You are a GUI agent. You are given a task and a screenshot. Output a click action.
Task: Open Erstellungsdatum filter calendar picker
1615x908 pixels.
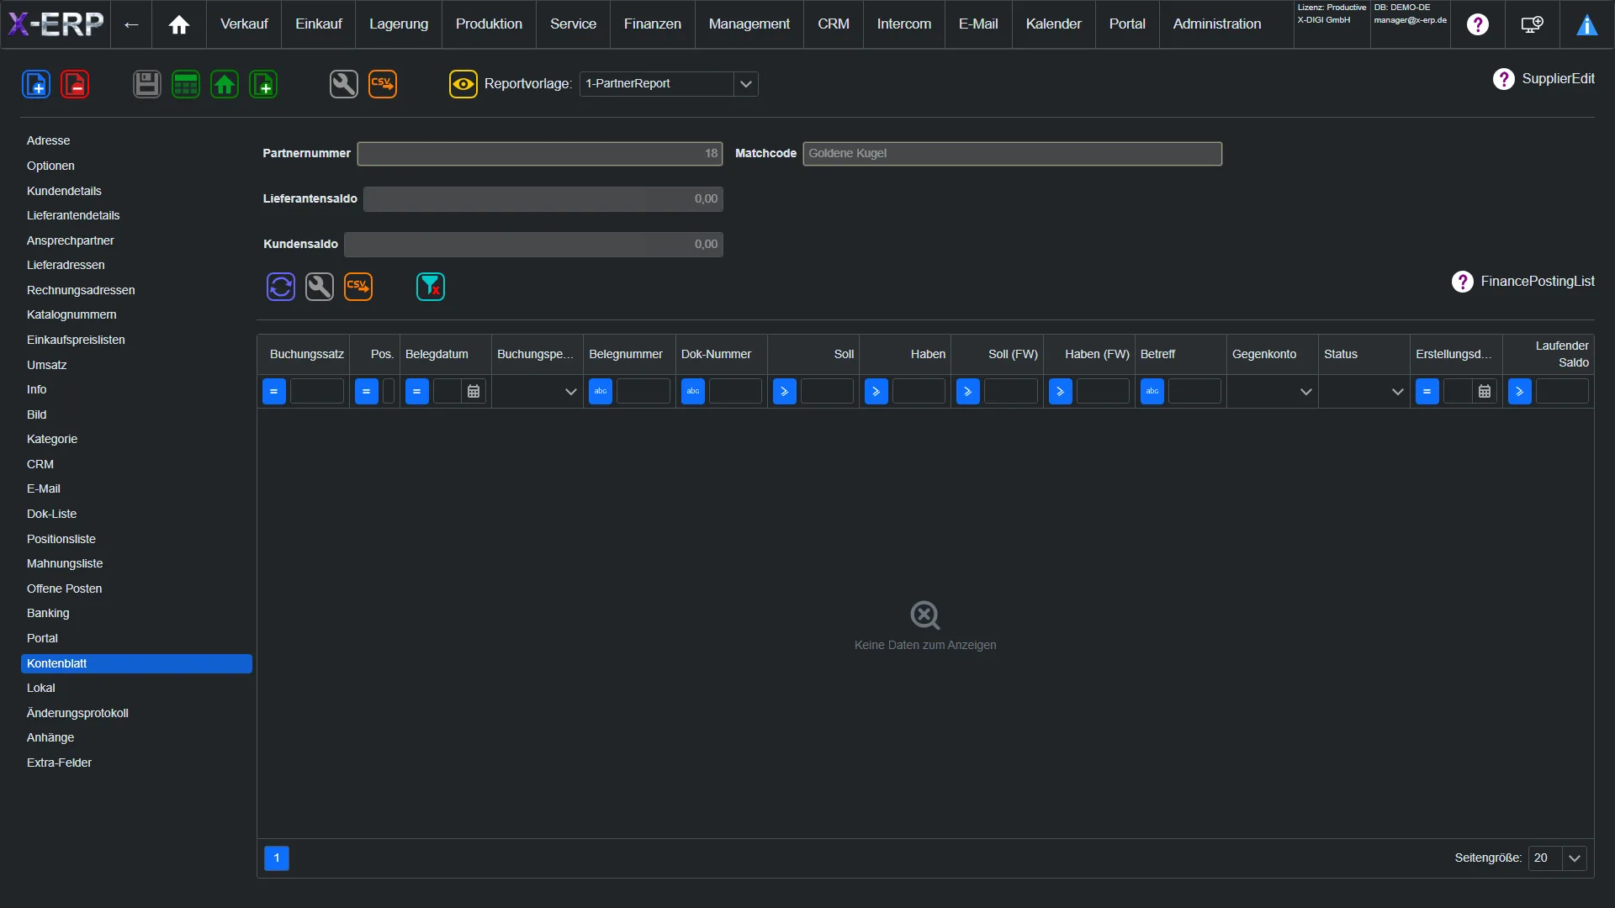[x=1485, y=392]
